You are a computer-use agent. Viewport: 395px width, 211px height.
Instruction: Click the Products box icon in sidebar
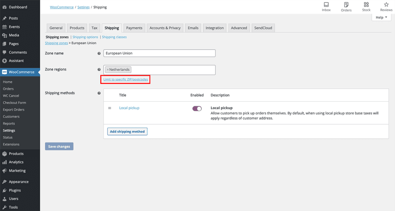click(5, 154)
